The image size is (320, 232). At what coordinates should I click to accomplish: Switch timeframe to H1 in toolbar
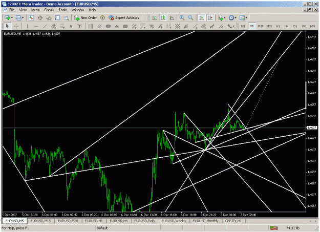pyautogui.click(x=278, y=26)
